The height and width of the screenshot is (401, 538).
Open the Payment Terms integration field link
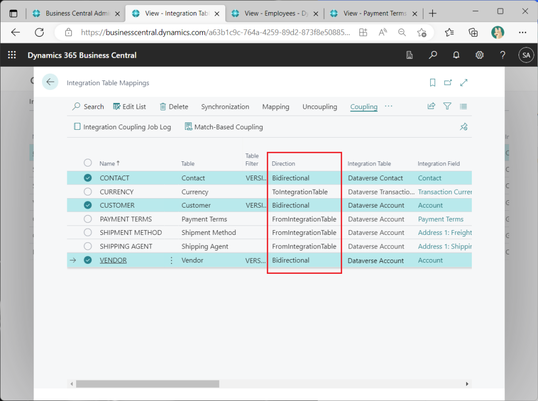pos(441,219)
